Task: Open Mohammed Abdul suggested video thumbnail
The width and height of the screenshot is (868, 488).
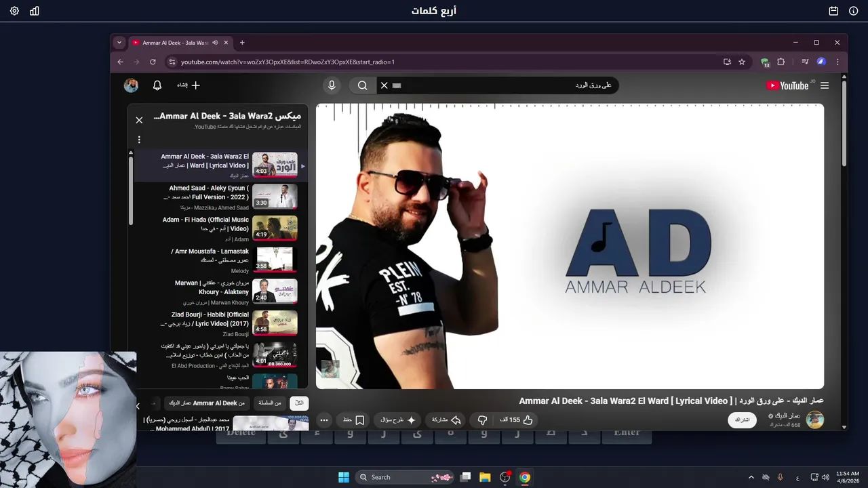Action: click(271, 423)
